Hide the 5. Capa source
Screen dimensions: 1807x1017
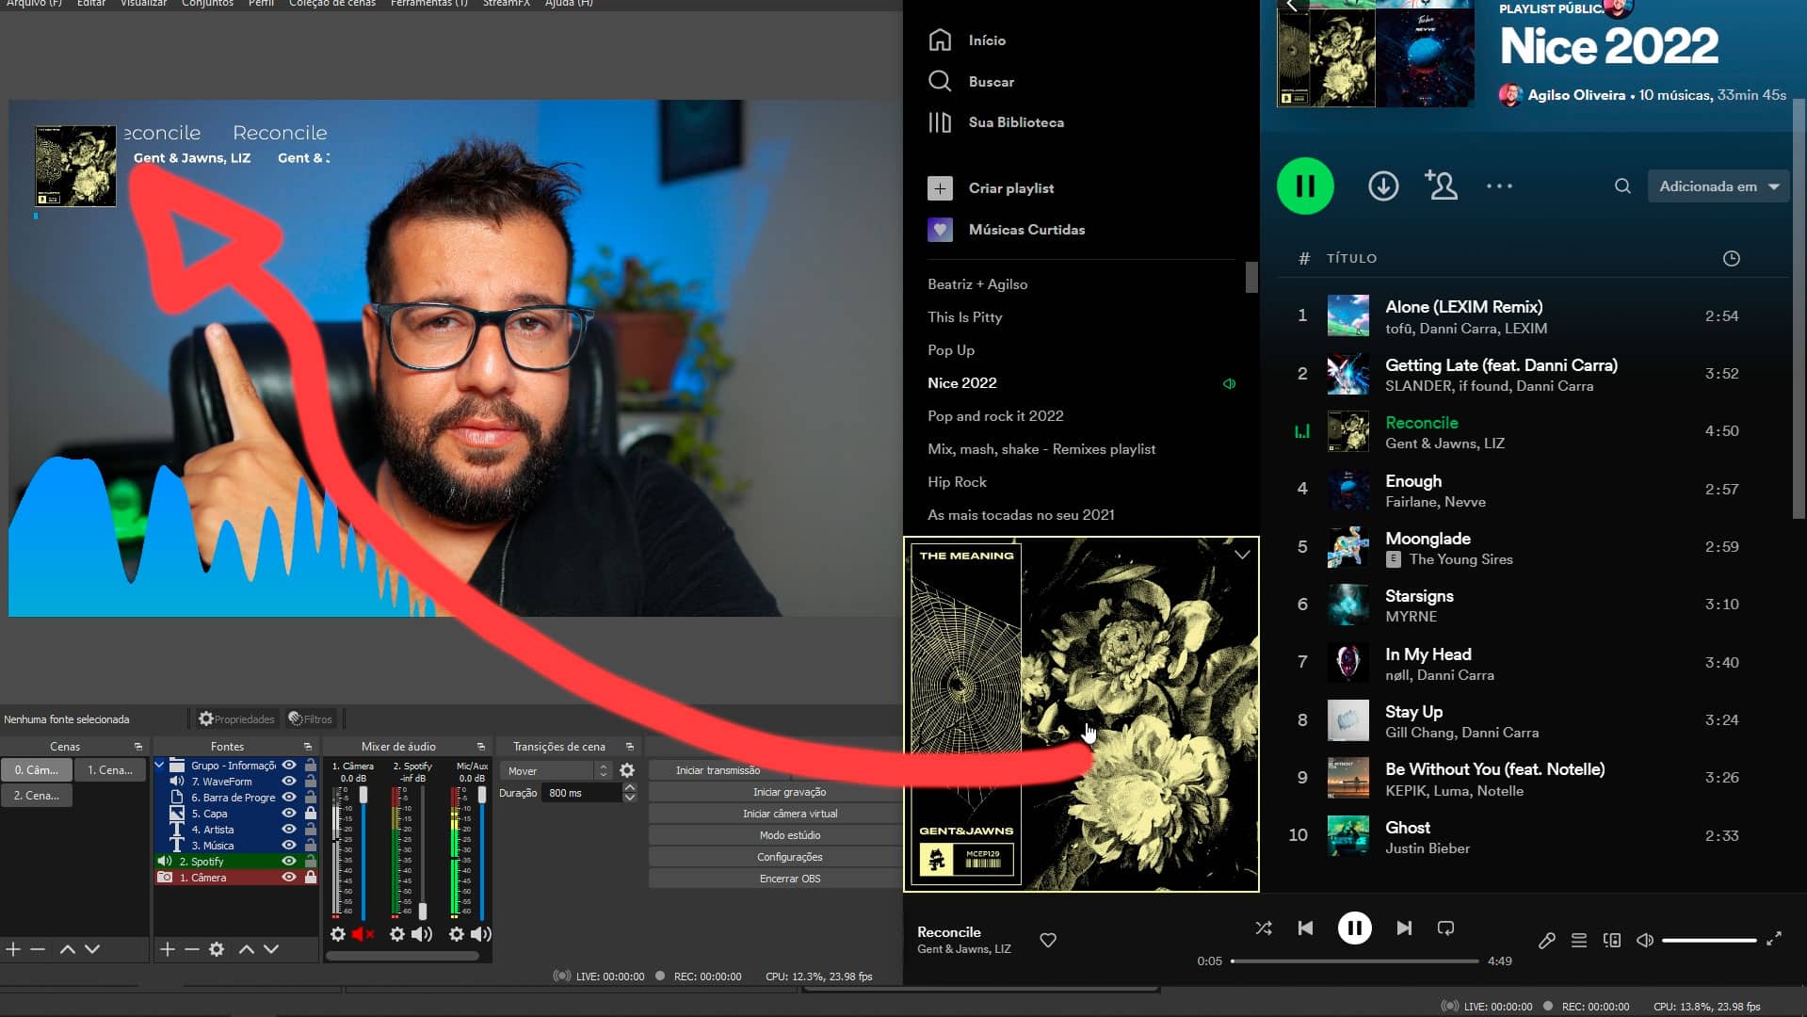(289, 814)
